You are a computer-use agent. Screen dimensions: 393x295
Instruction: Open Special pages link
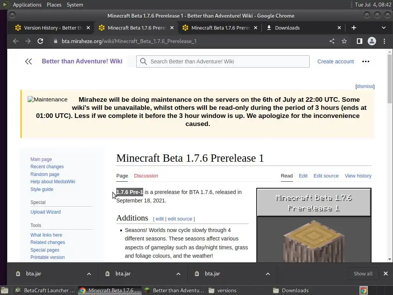(x=45, y=250)
